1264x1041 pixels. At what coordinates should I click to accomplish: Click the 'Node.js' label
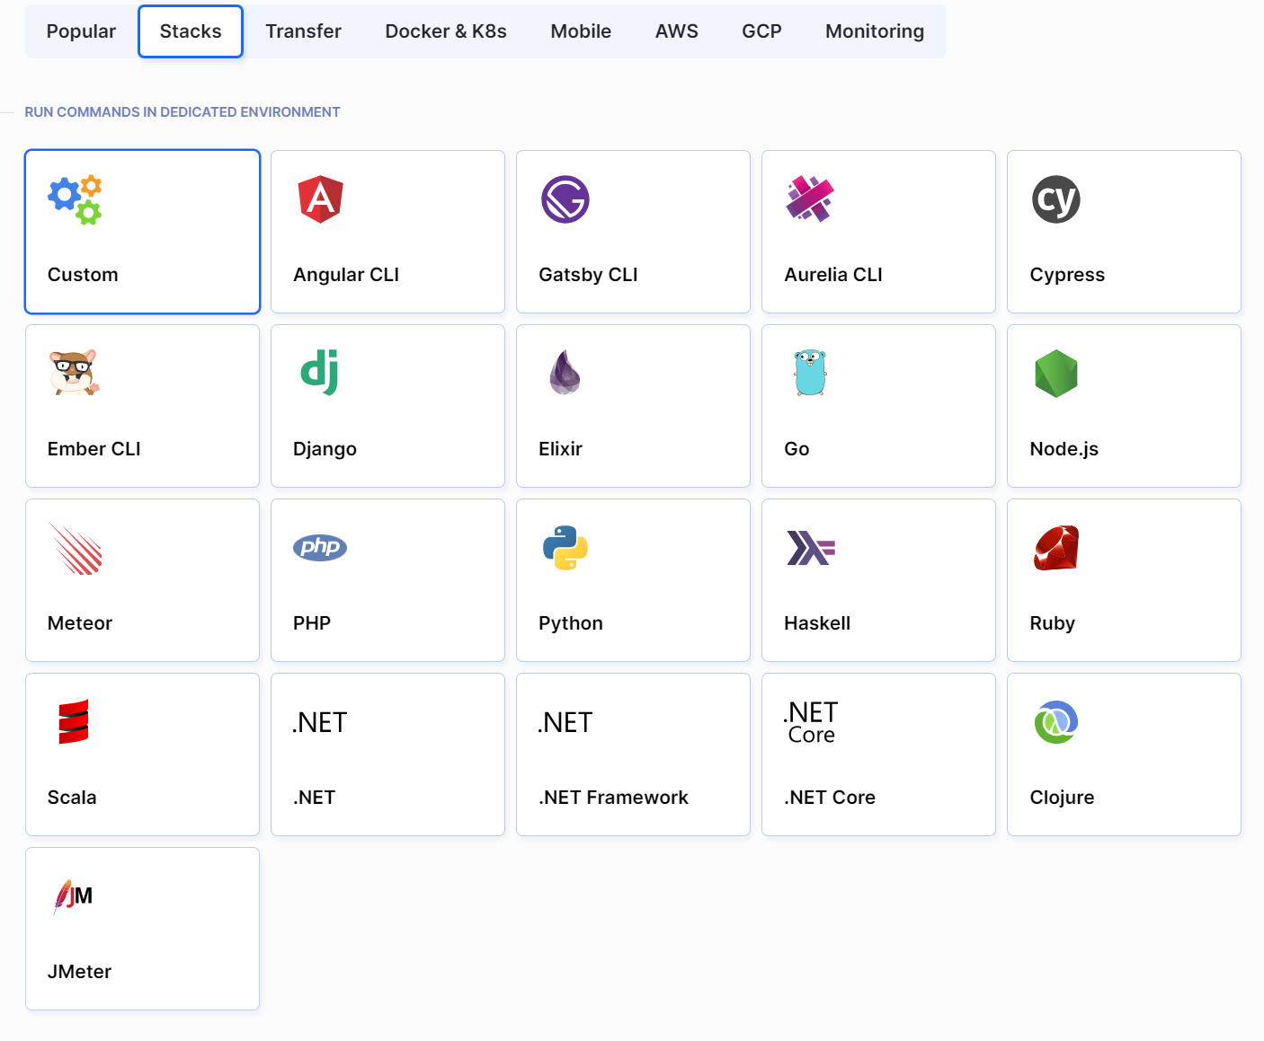pos(1064,449)
